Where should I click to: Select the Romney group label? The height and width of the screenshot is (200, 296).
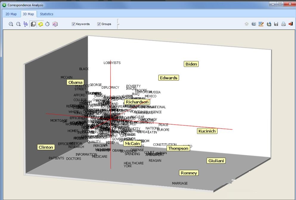pyautogui.click(x=189, y=173)
